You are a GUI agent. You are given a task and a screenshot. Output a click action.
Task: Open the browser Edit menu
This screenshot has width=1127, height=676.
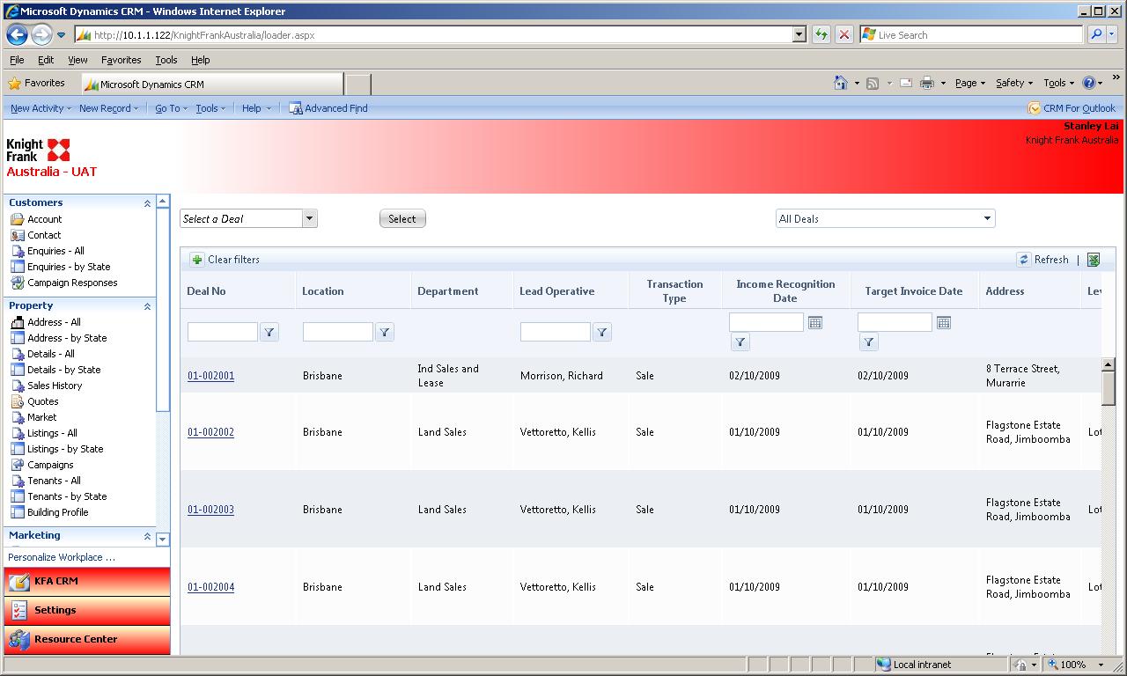click(x=46, y=60)
